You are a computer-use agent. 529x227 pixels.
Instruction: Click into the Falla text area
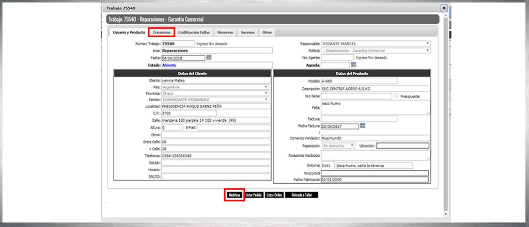tap(375, 107)
